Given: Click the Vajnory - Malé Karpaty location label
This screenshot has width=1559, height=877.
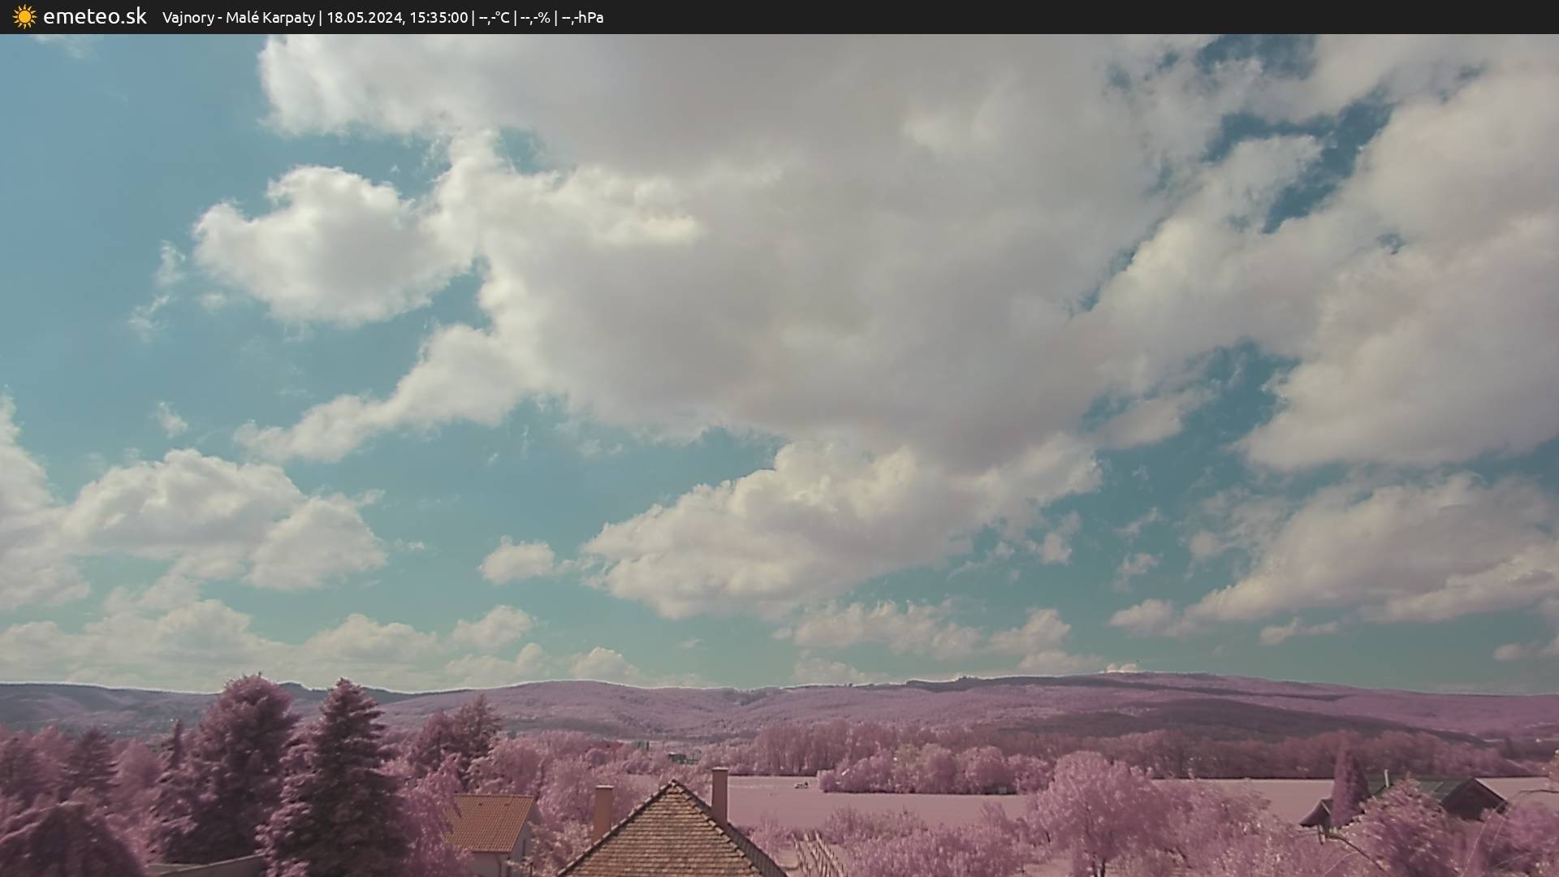Looking at the screenshot, I should tap(238, 18).
